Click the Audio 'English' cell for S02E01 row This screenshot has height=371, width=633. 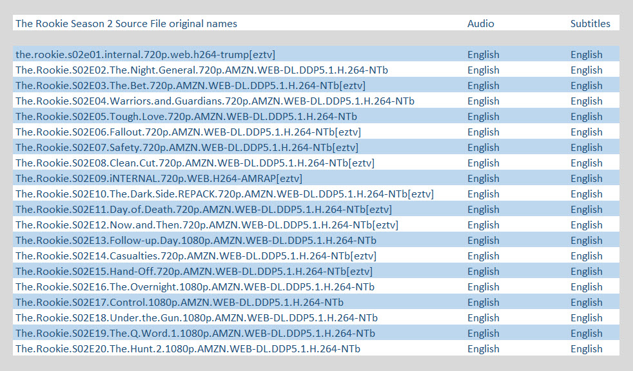483,55
